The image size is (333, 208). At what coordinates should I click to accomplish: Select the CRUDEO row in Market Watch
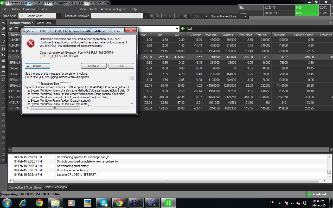click(170, 57)
